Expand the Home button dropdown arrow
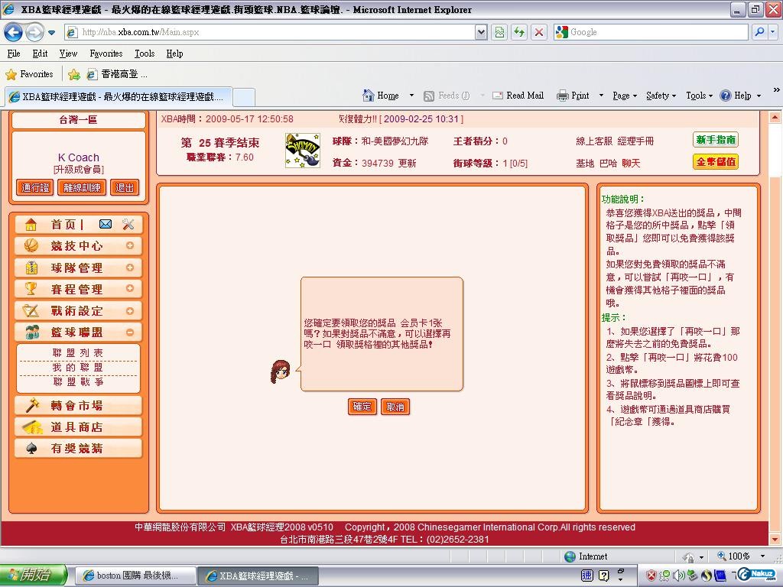Viewport: 783px width, 587px height. pyautogui.click(x=411, y=96)
